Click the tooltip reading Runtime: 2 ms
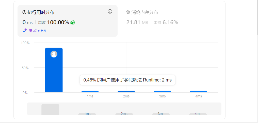 click(x=127, y=80)
